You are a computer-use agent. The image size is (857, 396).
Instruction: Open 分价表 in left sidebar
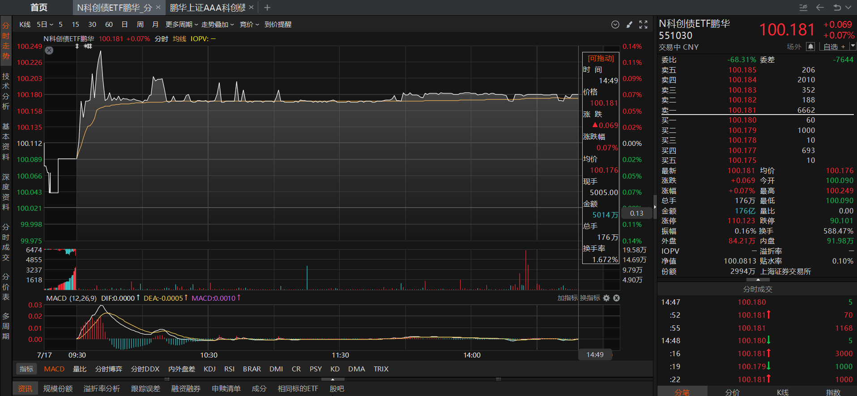pyautogui.click(x=6, y=287)
